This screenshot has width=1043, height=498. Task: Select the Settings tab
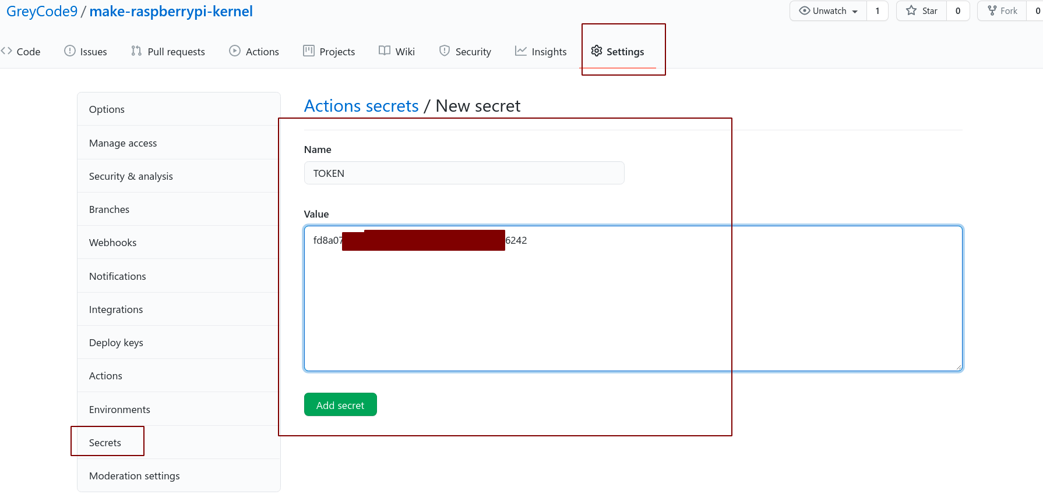point(618,52)
